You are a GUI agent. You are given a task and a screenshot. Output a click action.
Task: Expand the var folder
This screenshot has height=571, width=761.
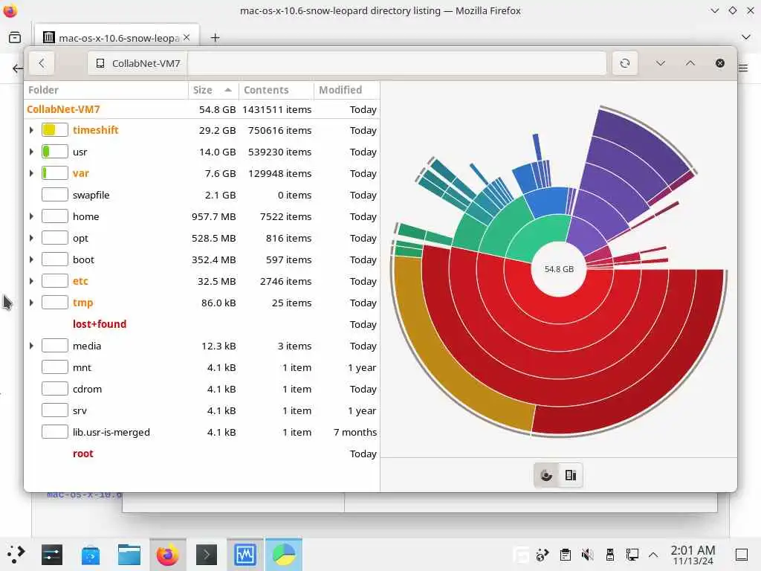31,173
